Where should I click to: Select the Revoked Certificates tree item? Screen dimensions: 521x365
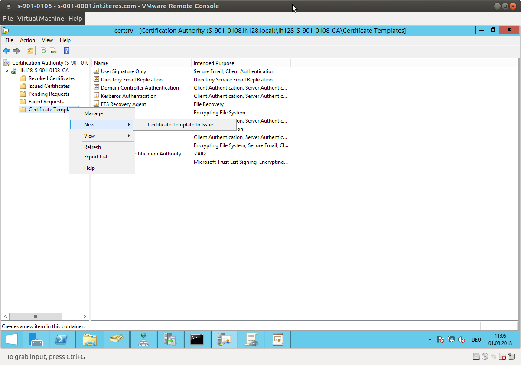pos(52,78)
